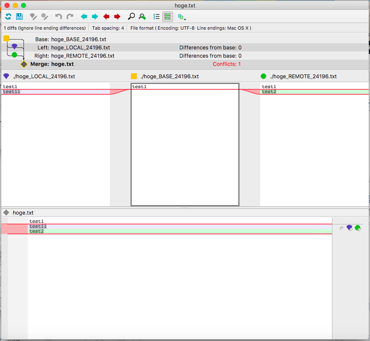Screen dimensions: 370x341
Task: Toggle line numbers display icon
Action: point(156,16)
